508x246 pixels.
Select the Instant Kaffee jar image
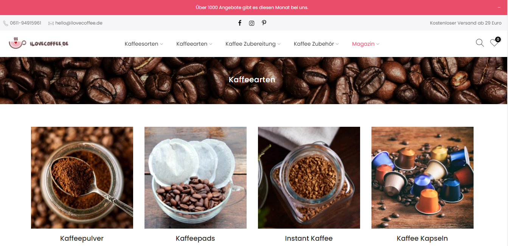coord(309,178)
